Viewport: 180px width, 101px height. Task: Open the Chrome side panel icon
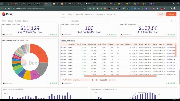(171, 8)
